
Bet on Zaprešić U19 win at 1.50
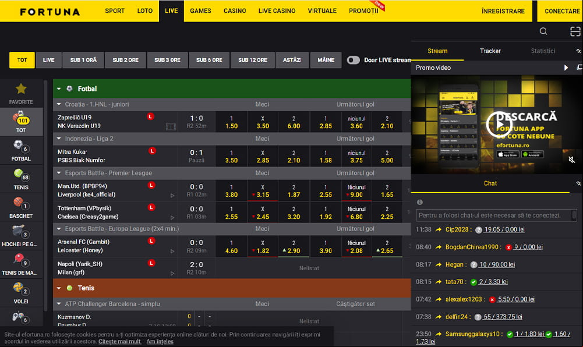231,122
